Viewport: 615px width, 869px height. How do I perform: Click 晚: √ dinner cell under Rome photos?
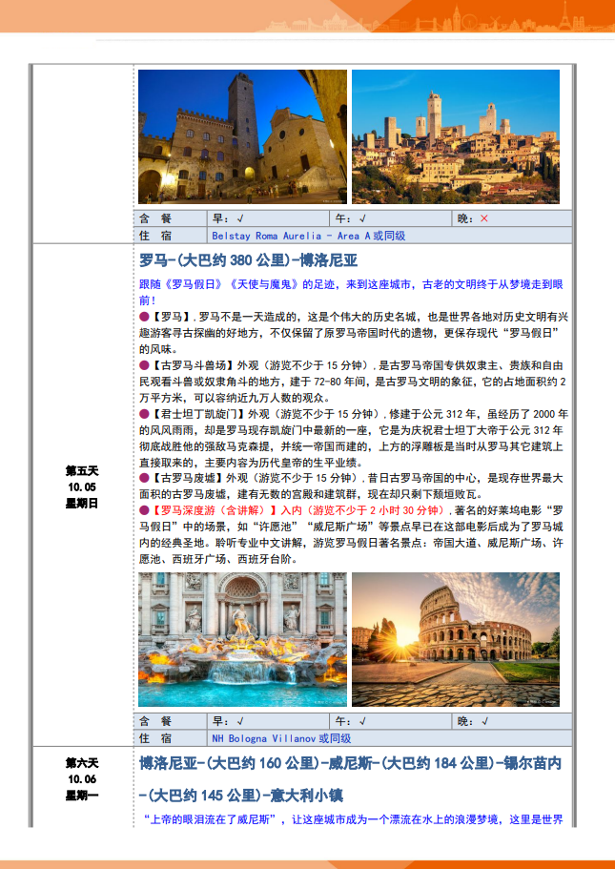[512, 721]
